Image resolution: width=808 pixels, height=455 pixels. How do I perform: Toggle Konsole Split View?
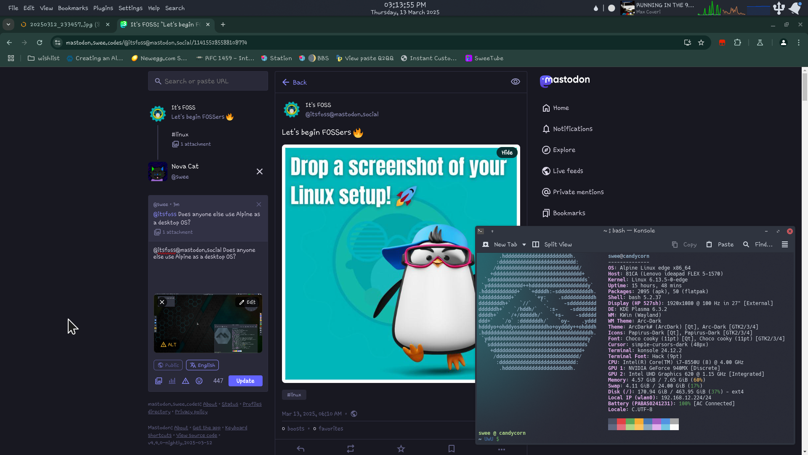(x=552, y=244)
